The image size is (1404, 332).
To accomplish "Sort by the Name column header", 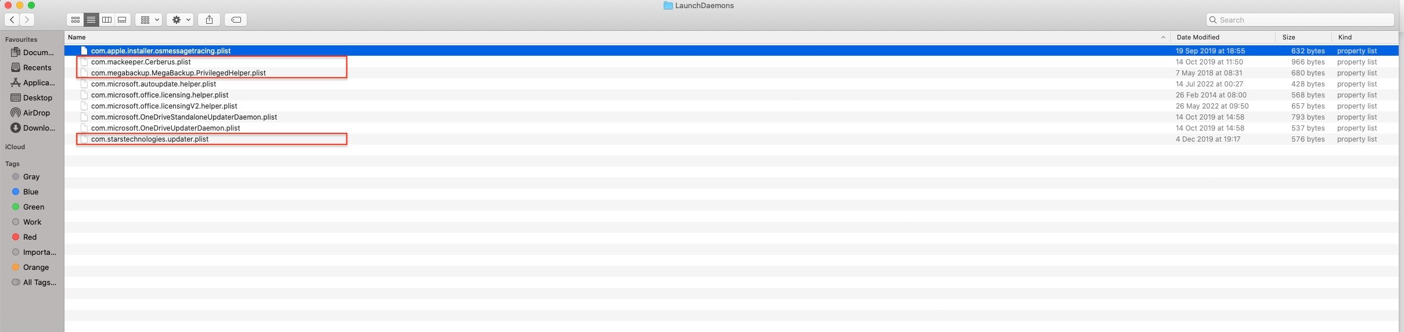I will [x=77, y=37].
